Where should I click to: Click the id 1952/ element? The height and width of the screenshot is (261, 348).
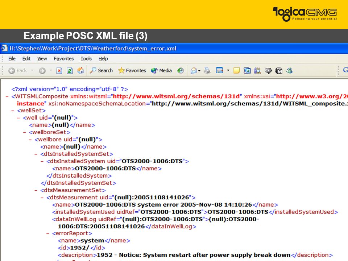(82, 248)
